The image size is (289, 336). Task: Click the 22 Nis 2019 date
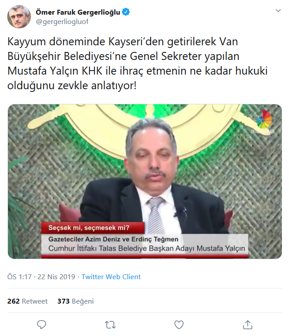pos(56,277)
